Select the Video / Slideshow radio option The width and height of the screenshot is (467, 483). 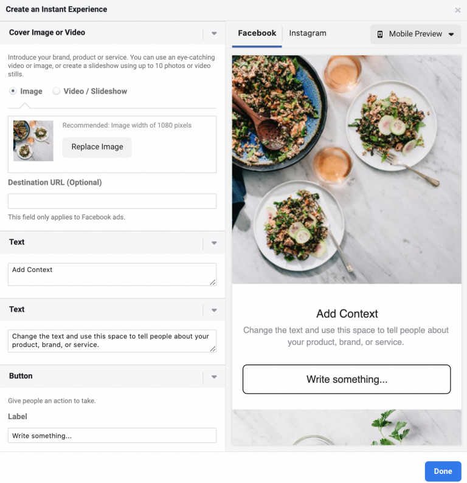[57, 91]
